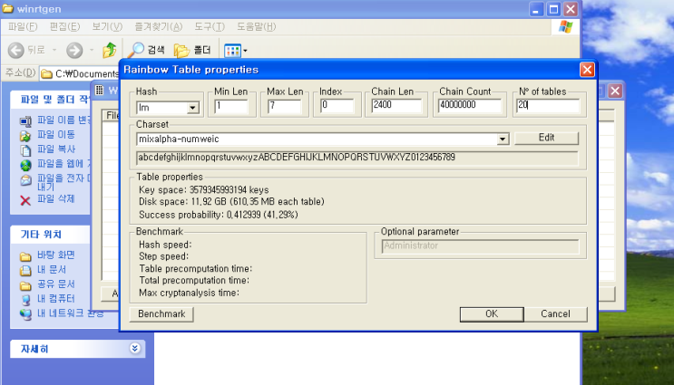Click the Rename file (파일 이름 변경) task icon
Screen dimensions: 674x385
pyautogui.click(x=25, y=121)
